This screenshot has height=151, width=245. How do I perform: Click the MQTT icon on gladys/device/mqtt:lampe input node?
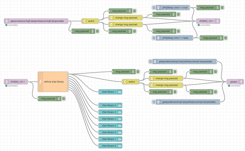click(6, 21)
